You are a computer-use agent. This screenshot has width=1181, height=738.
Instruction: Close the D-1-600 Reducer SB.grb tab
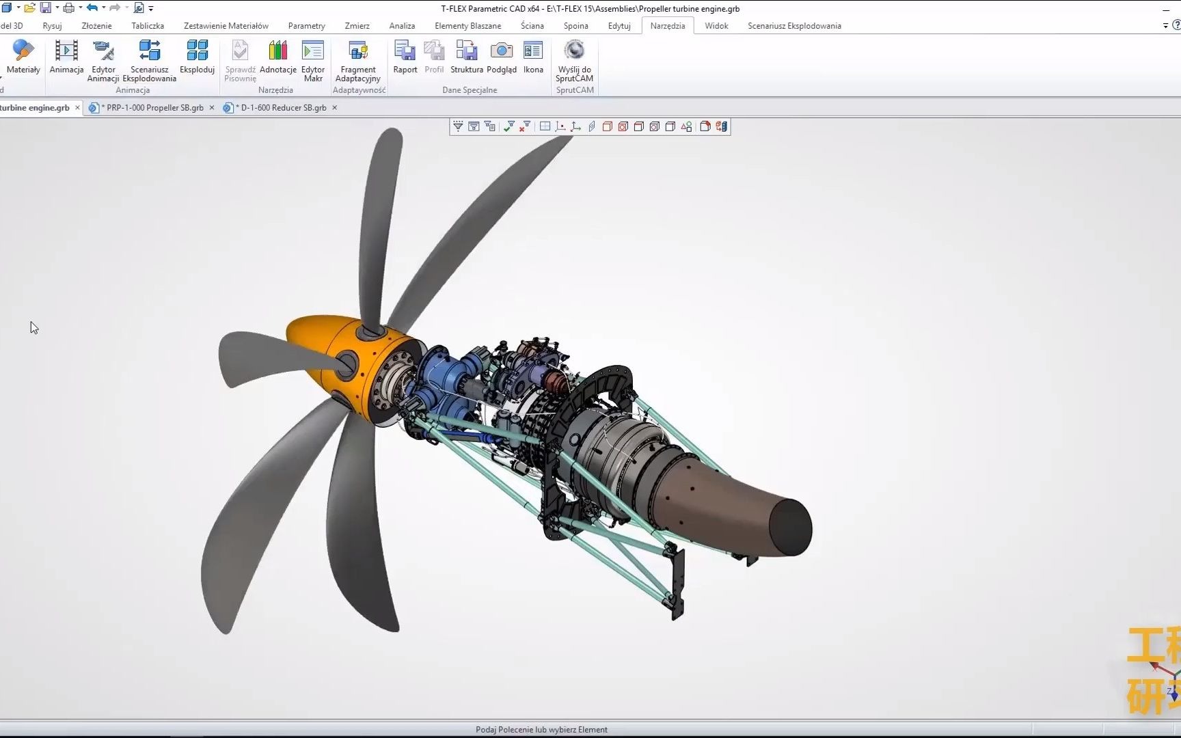[334, 108]
